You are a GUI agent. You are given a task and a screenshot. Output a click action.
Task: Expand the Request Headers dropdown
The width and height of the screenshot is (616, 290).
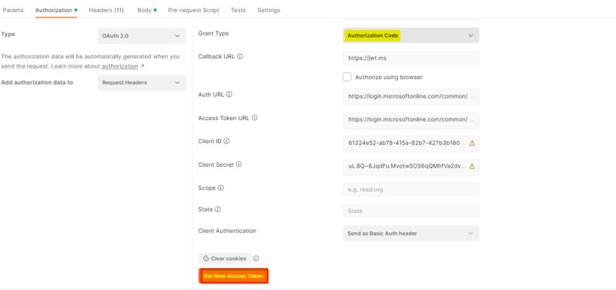tap(142, 82)
